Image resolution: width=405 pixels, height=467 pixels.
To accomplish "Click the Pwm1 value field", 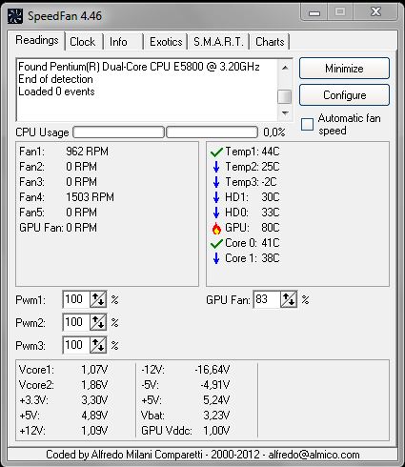I will tap(76, 299).
